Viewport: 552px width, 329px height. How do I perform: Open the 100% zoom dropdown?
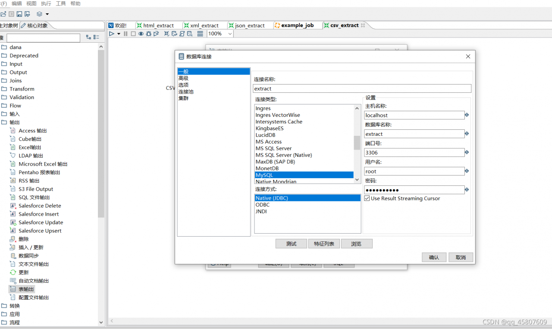pyautogui.click(x=229, y=34)
